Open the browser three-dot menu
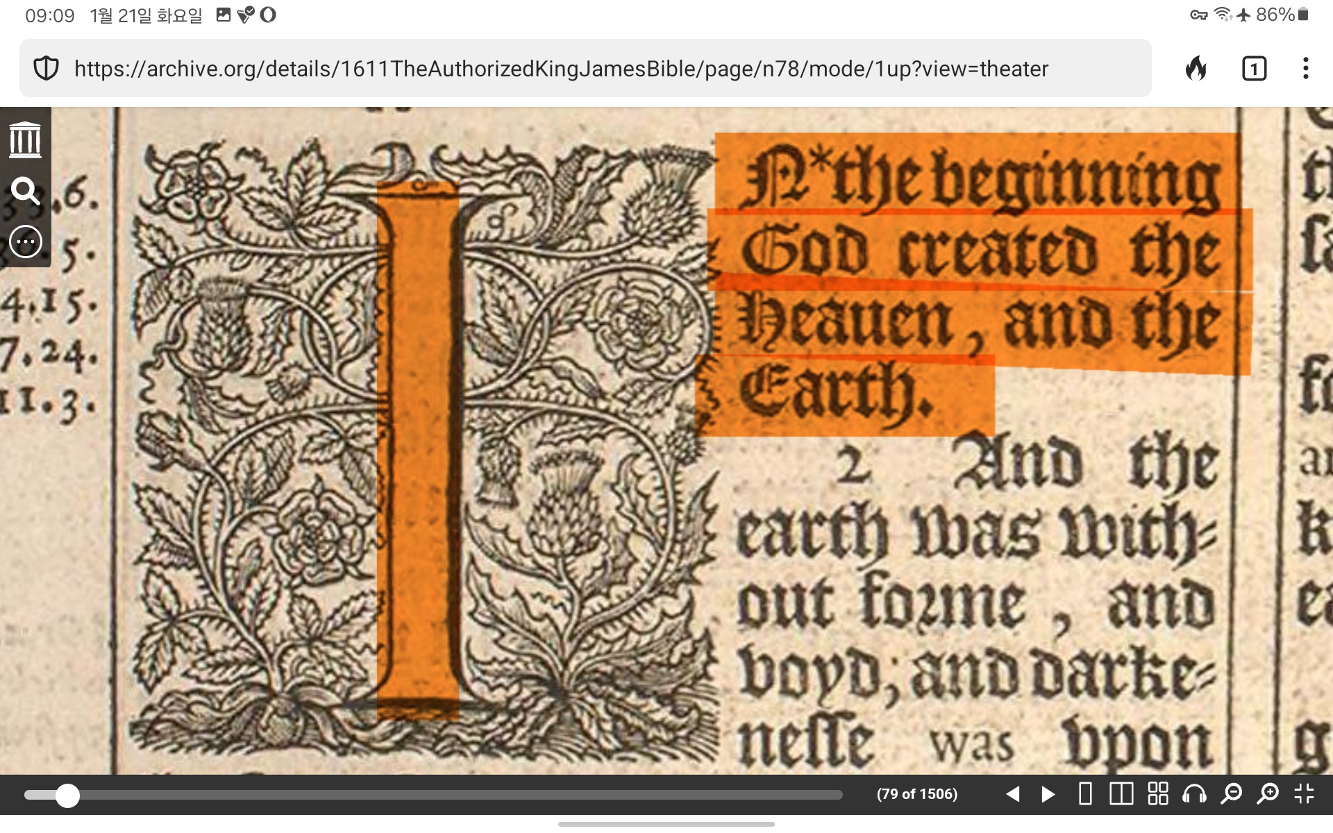Viewport: 1333px width, 833px height. coord(1306,69)
